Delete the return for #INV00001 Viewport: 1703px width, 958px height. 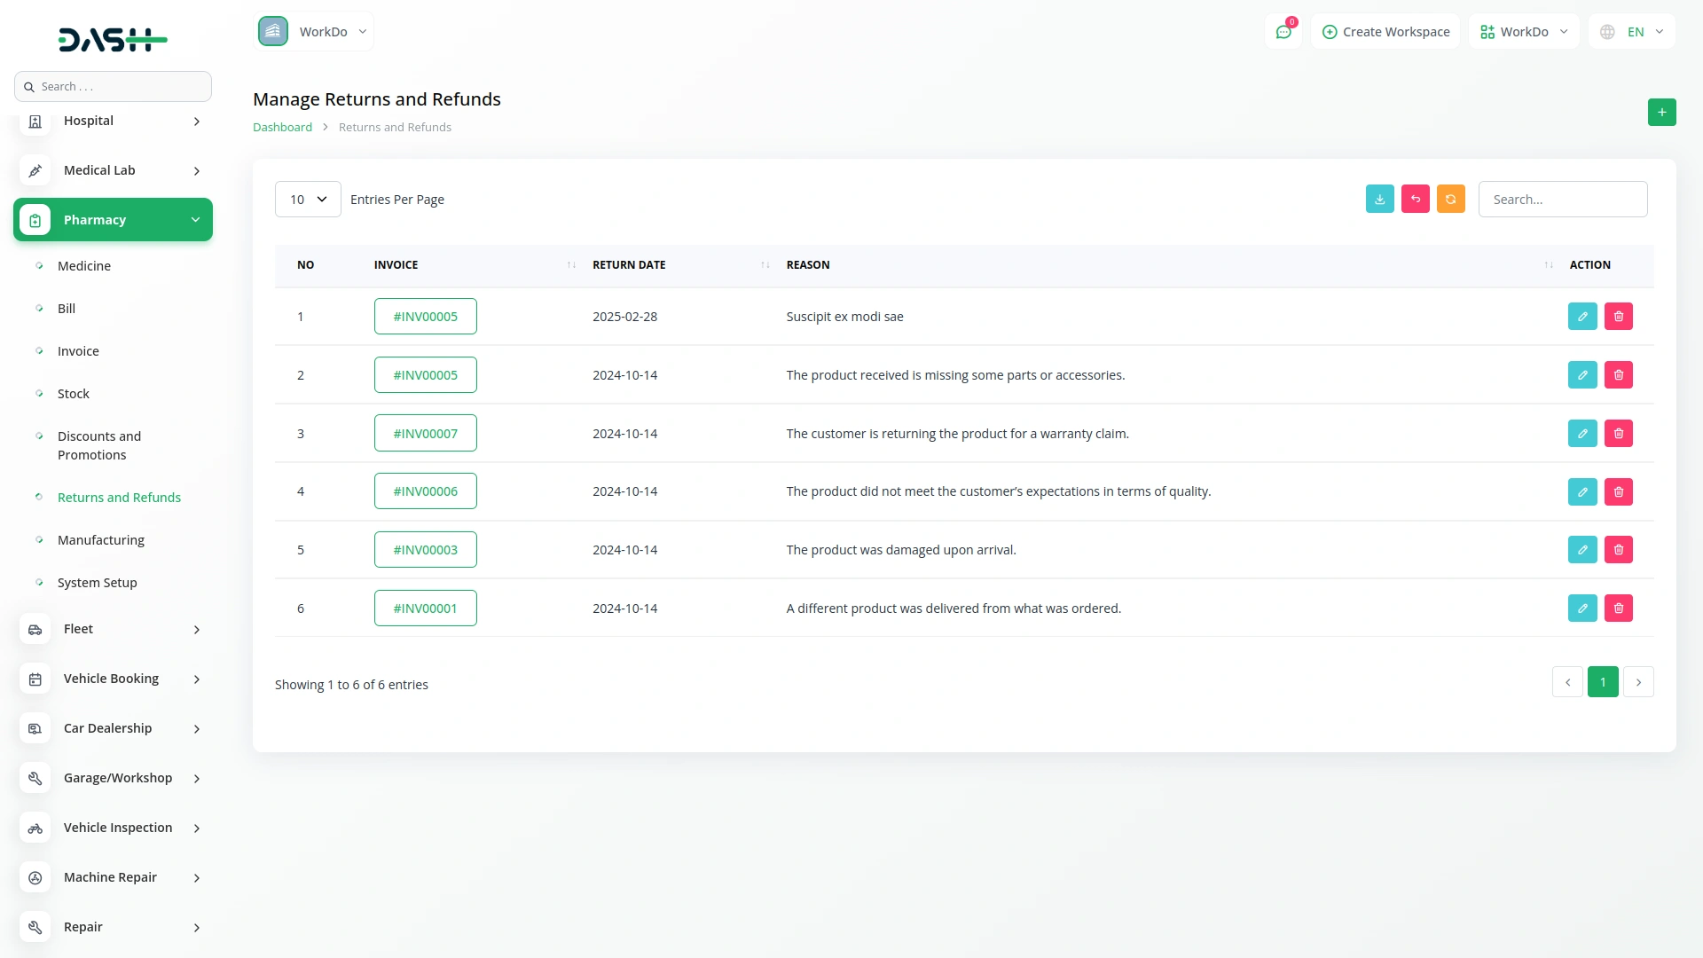point(1618,609)
